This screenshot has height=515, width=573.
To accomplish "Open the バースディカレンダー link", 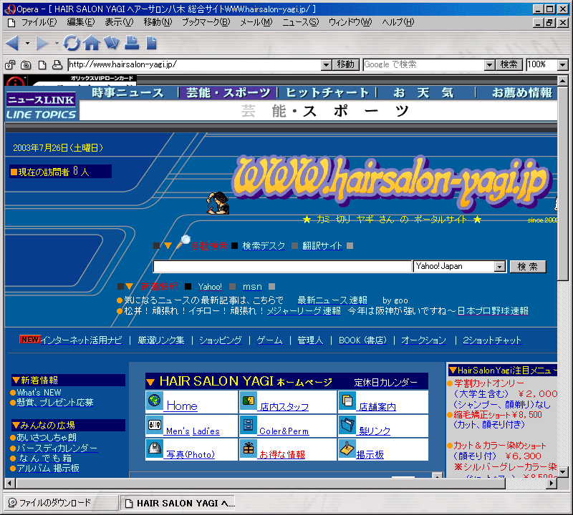I will (x=57, y=448).
